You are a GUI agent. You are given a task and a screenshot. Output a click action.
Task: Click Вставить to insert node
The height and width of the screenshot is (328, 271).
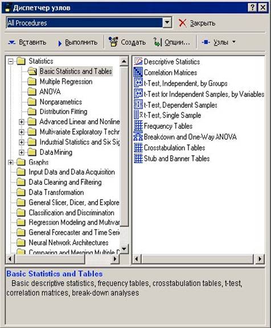pyautogui.click(x=27, y=42)
